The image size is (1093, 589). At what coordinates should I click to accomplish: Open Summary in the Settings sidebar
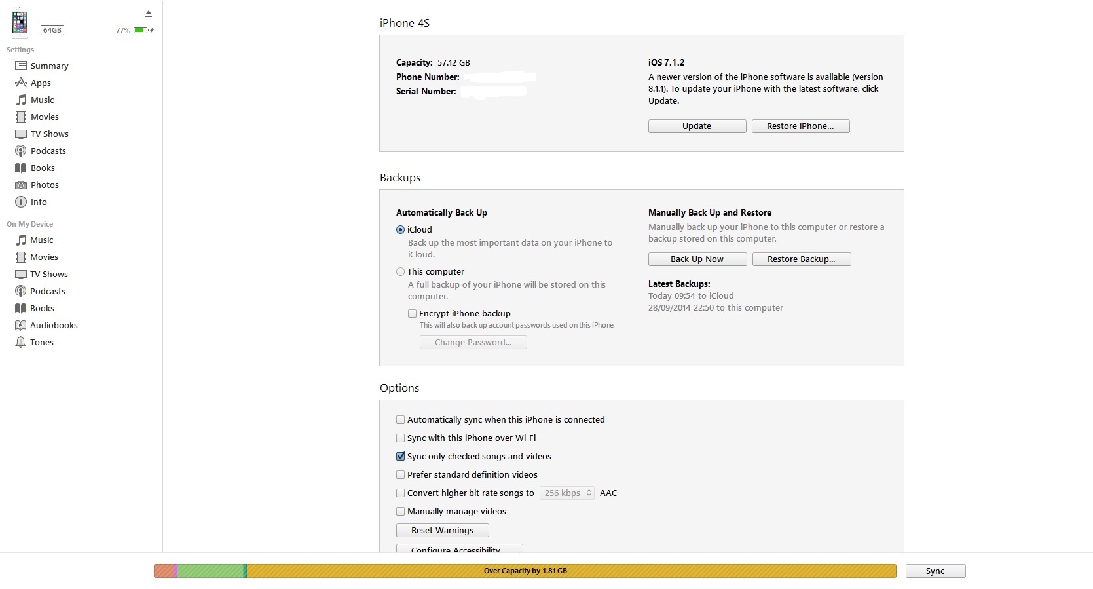(x=50, y=66)
